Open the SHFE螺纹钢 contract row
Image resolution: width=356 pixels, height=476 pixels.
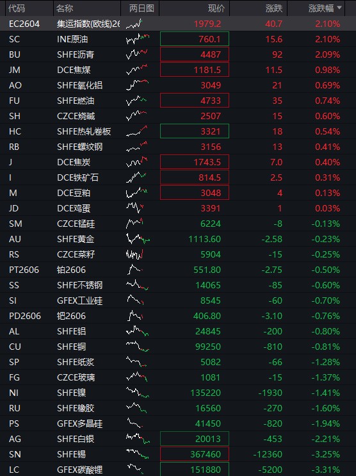[x=178, y=147]
